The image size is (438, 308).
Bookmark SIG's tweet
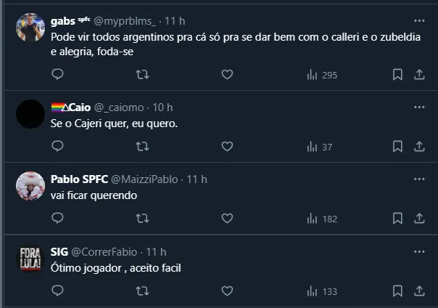(397, 291)
